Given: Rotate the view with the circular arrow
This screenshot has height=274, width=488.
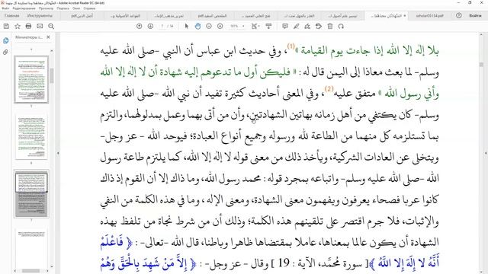Looking at the screenshot, I should pos(341,27).
